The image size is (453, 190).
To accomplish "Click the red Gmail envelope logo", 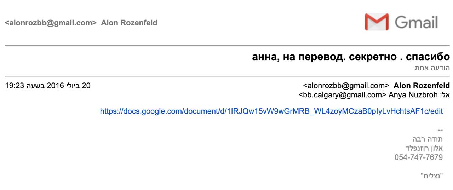I will pyautogui.click(x=376, y=22).
